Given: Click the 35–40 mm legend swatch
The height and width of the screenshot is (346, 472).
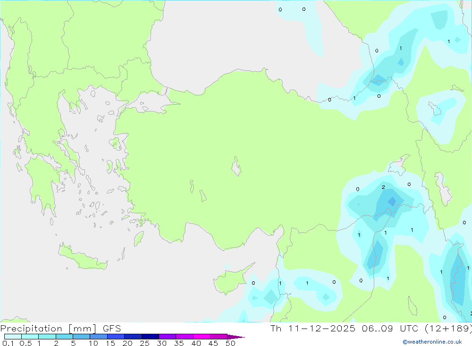Looking at the screenshot, I should click(185, 337).
